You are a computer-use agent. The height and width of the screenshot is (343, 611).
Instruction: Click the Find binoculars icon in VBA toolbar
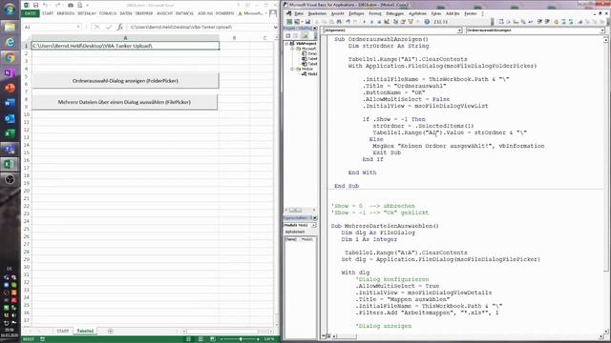(339, 22)
